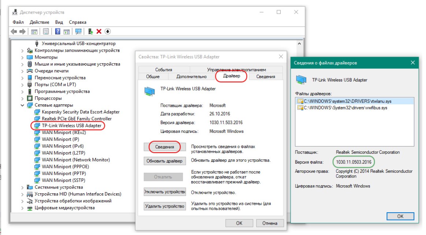This screenshot has width=426, height=235.
Task: Select the Универсальный USB-концентратор item
Action: (x=78, y=44)
